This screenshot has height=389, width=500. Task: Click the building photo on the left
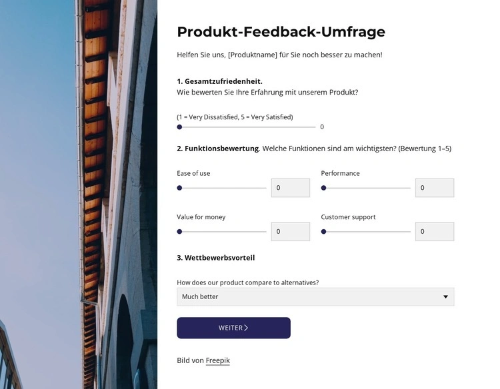(x=78, y=195)
